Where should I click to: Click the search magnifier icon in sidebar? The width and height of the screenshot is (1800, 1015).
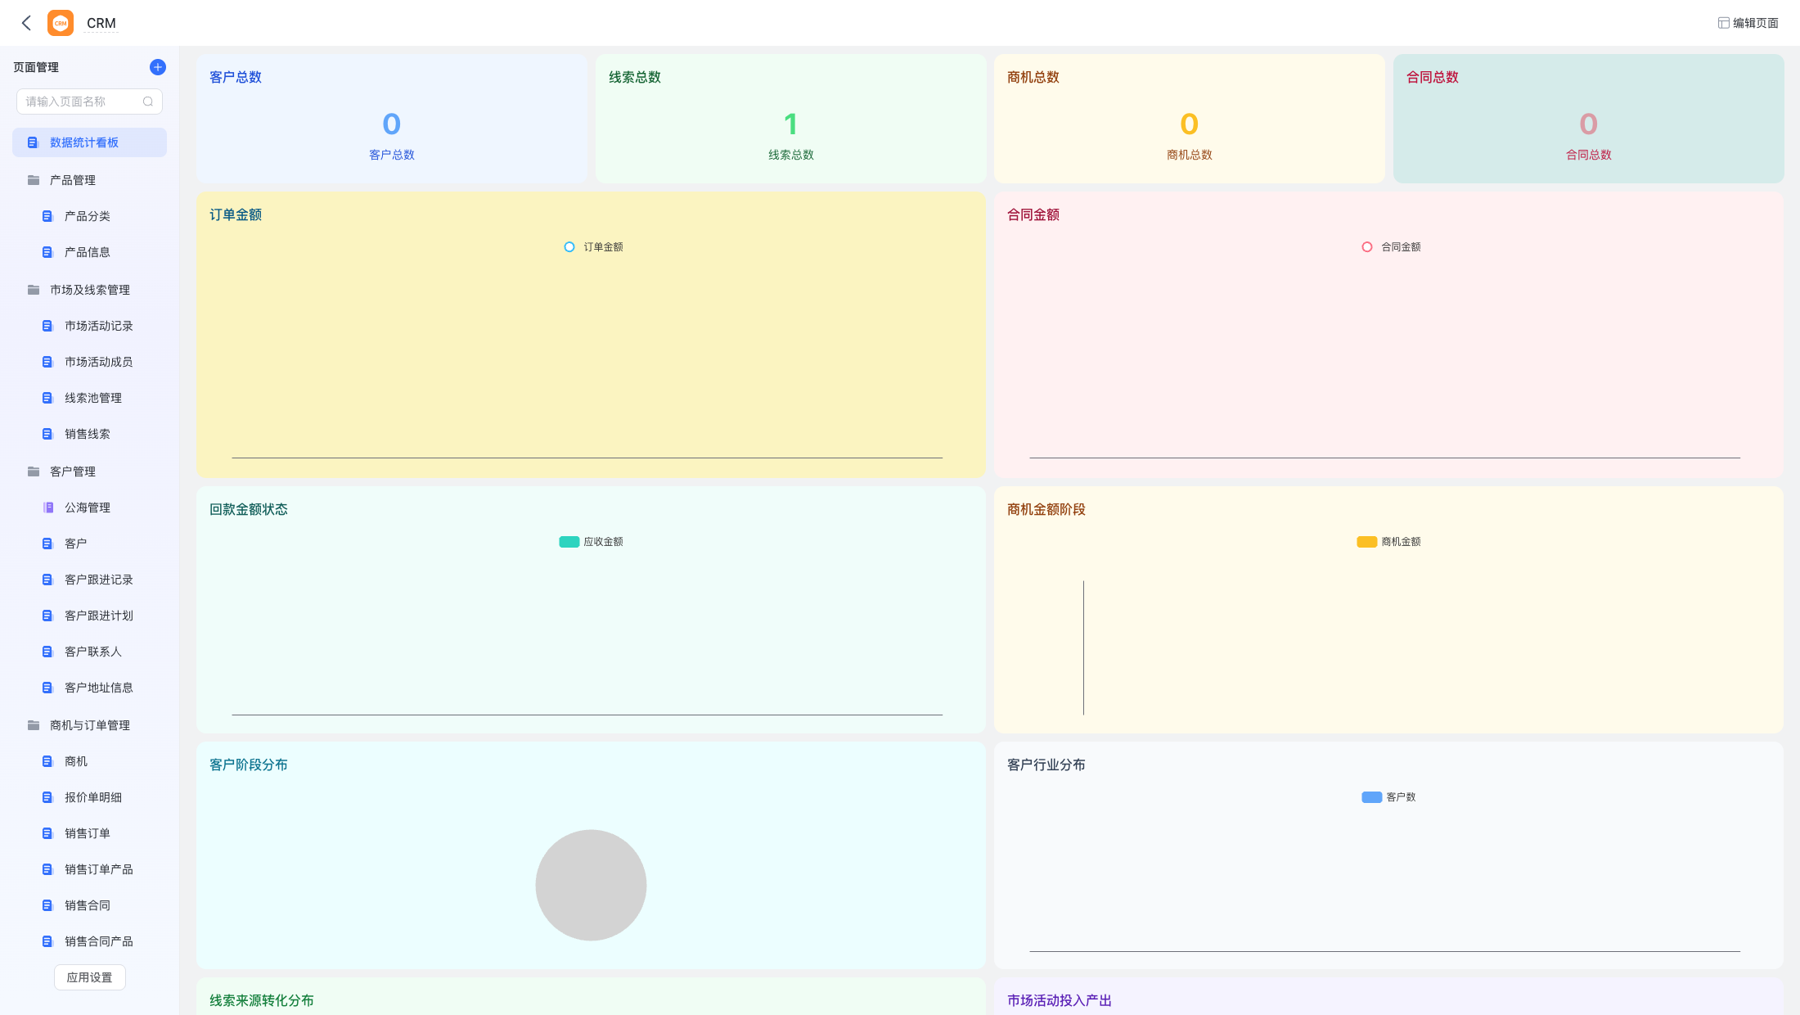click(148, 101)
